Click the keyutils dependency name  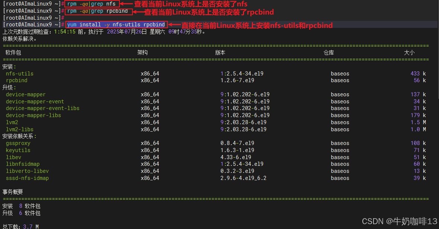[18, 150]
